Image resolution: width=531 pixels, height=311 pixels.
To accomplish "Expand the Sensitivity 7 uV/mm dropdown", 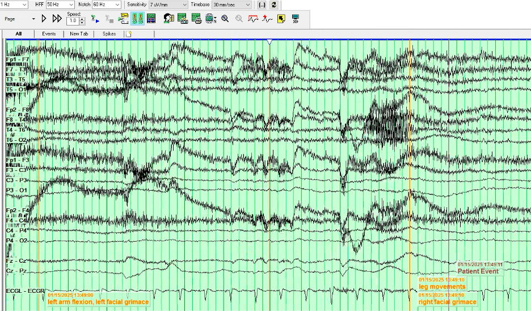I will 168,5.
